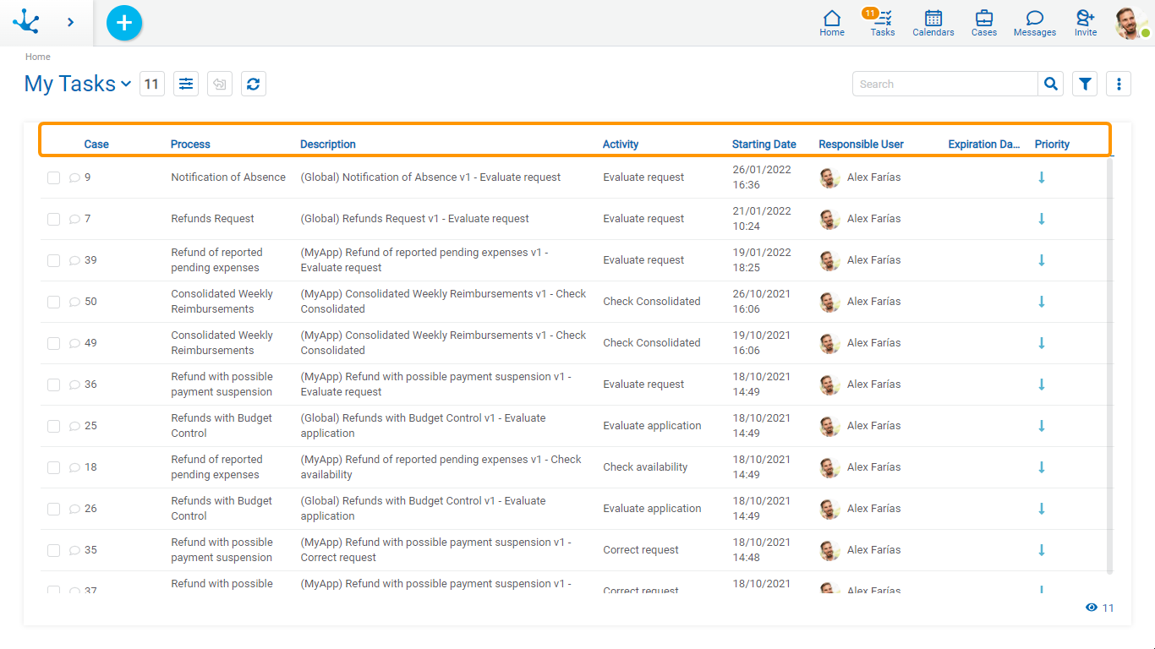The width and height of the screenshot is (1155, 649).
Task: Check the checkbox for case 7
Action: (53, 219)
